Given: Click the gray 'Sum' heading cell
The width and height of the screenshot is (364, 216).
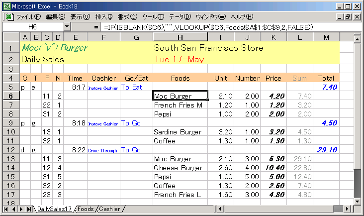Looking at the screenshot, I should point(300,78).
